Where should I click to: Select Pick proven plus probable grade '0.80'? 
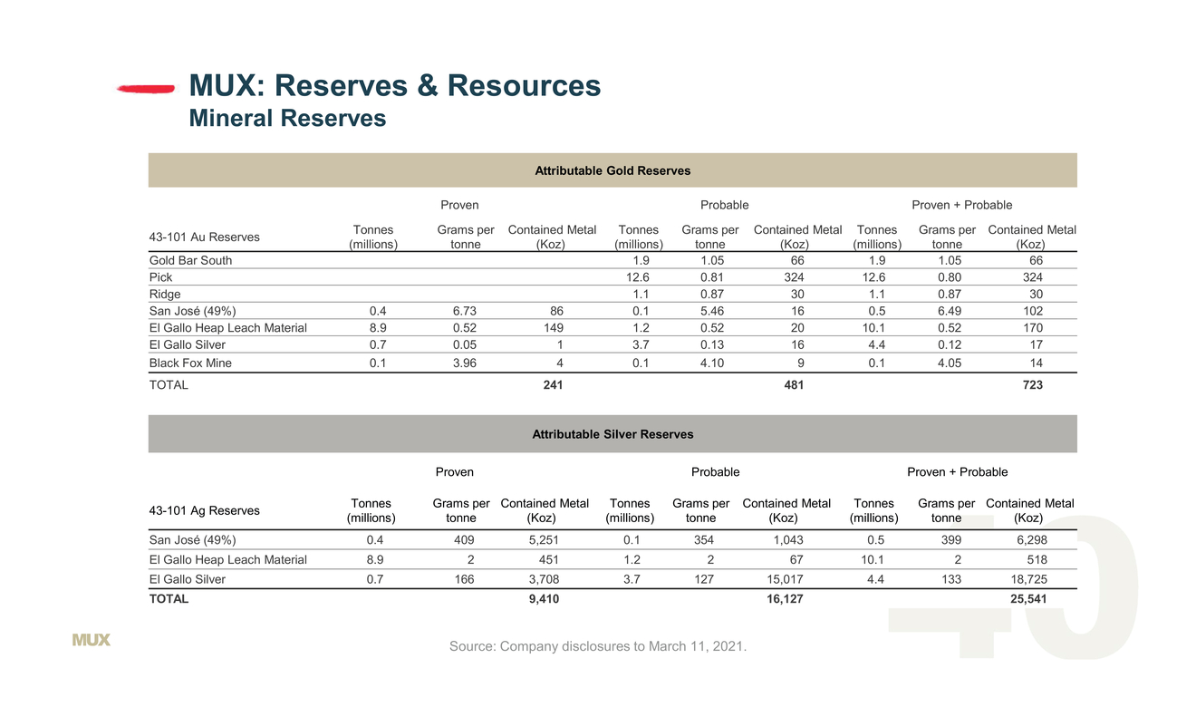coord(949,277)
